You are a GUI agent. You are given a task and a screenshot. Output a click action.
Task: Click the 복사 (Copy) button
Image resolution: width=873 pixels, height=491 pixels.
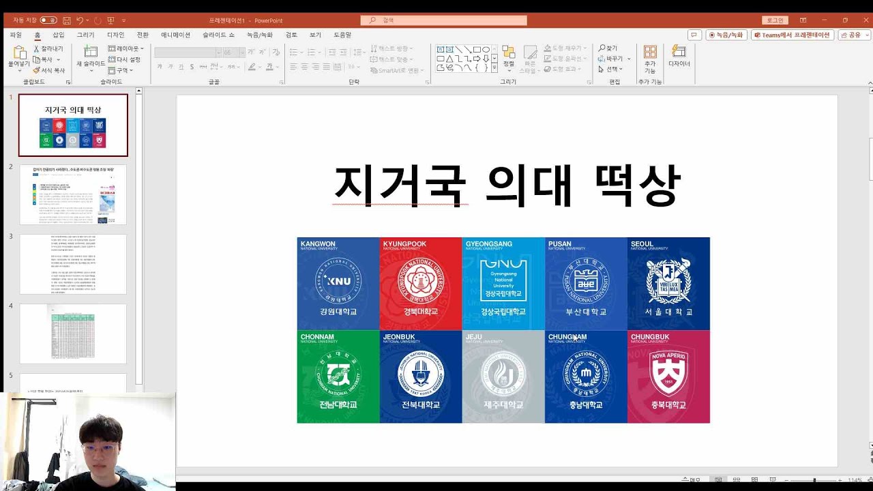(46, 59)
